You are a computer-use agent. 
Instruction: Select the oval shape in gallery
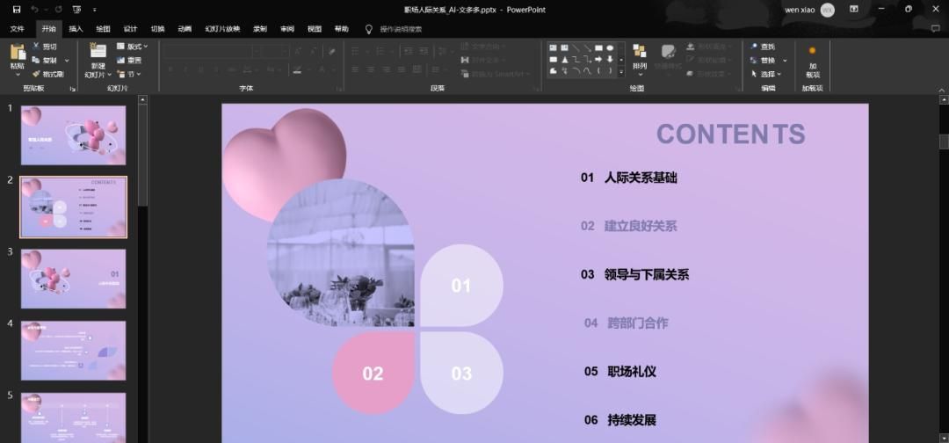tap(610, 47)
